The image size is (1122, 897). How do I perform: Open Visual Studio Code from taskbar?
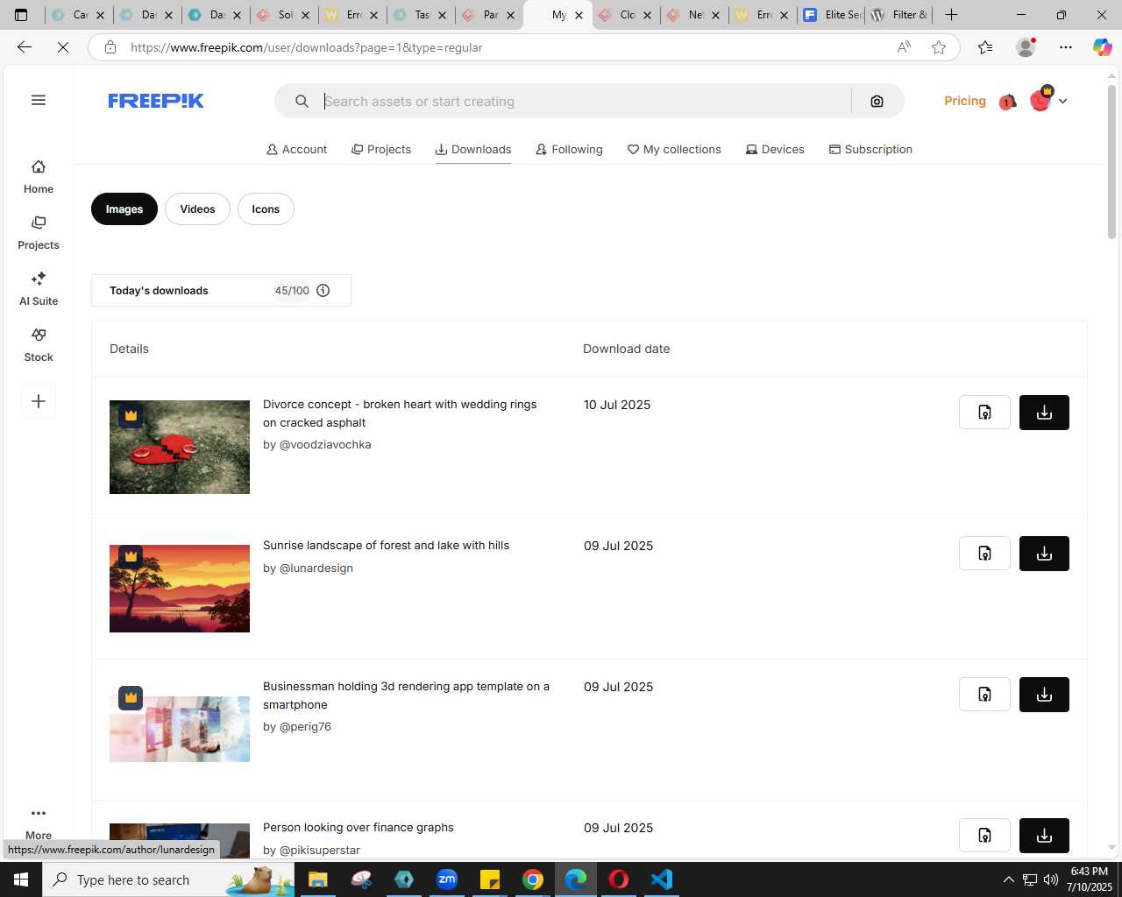pos(662,879)
